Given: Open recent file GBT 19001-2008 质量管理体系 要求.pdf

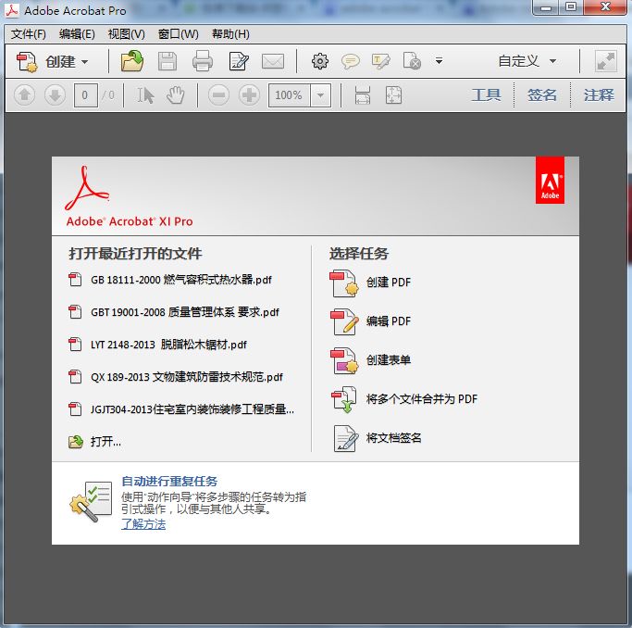Looking at the screenshot, I should click(174, 312).
